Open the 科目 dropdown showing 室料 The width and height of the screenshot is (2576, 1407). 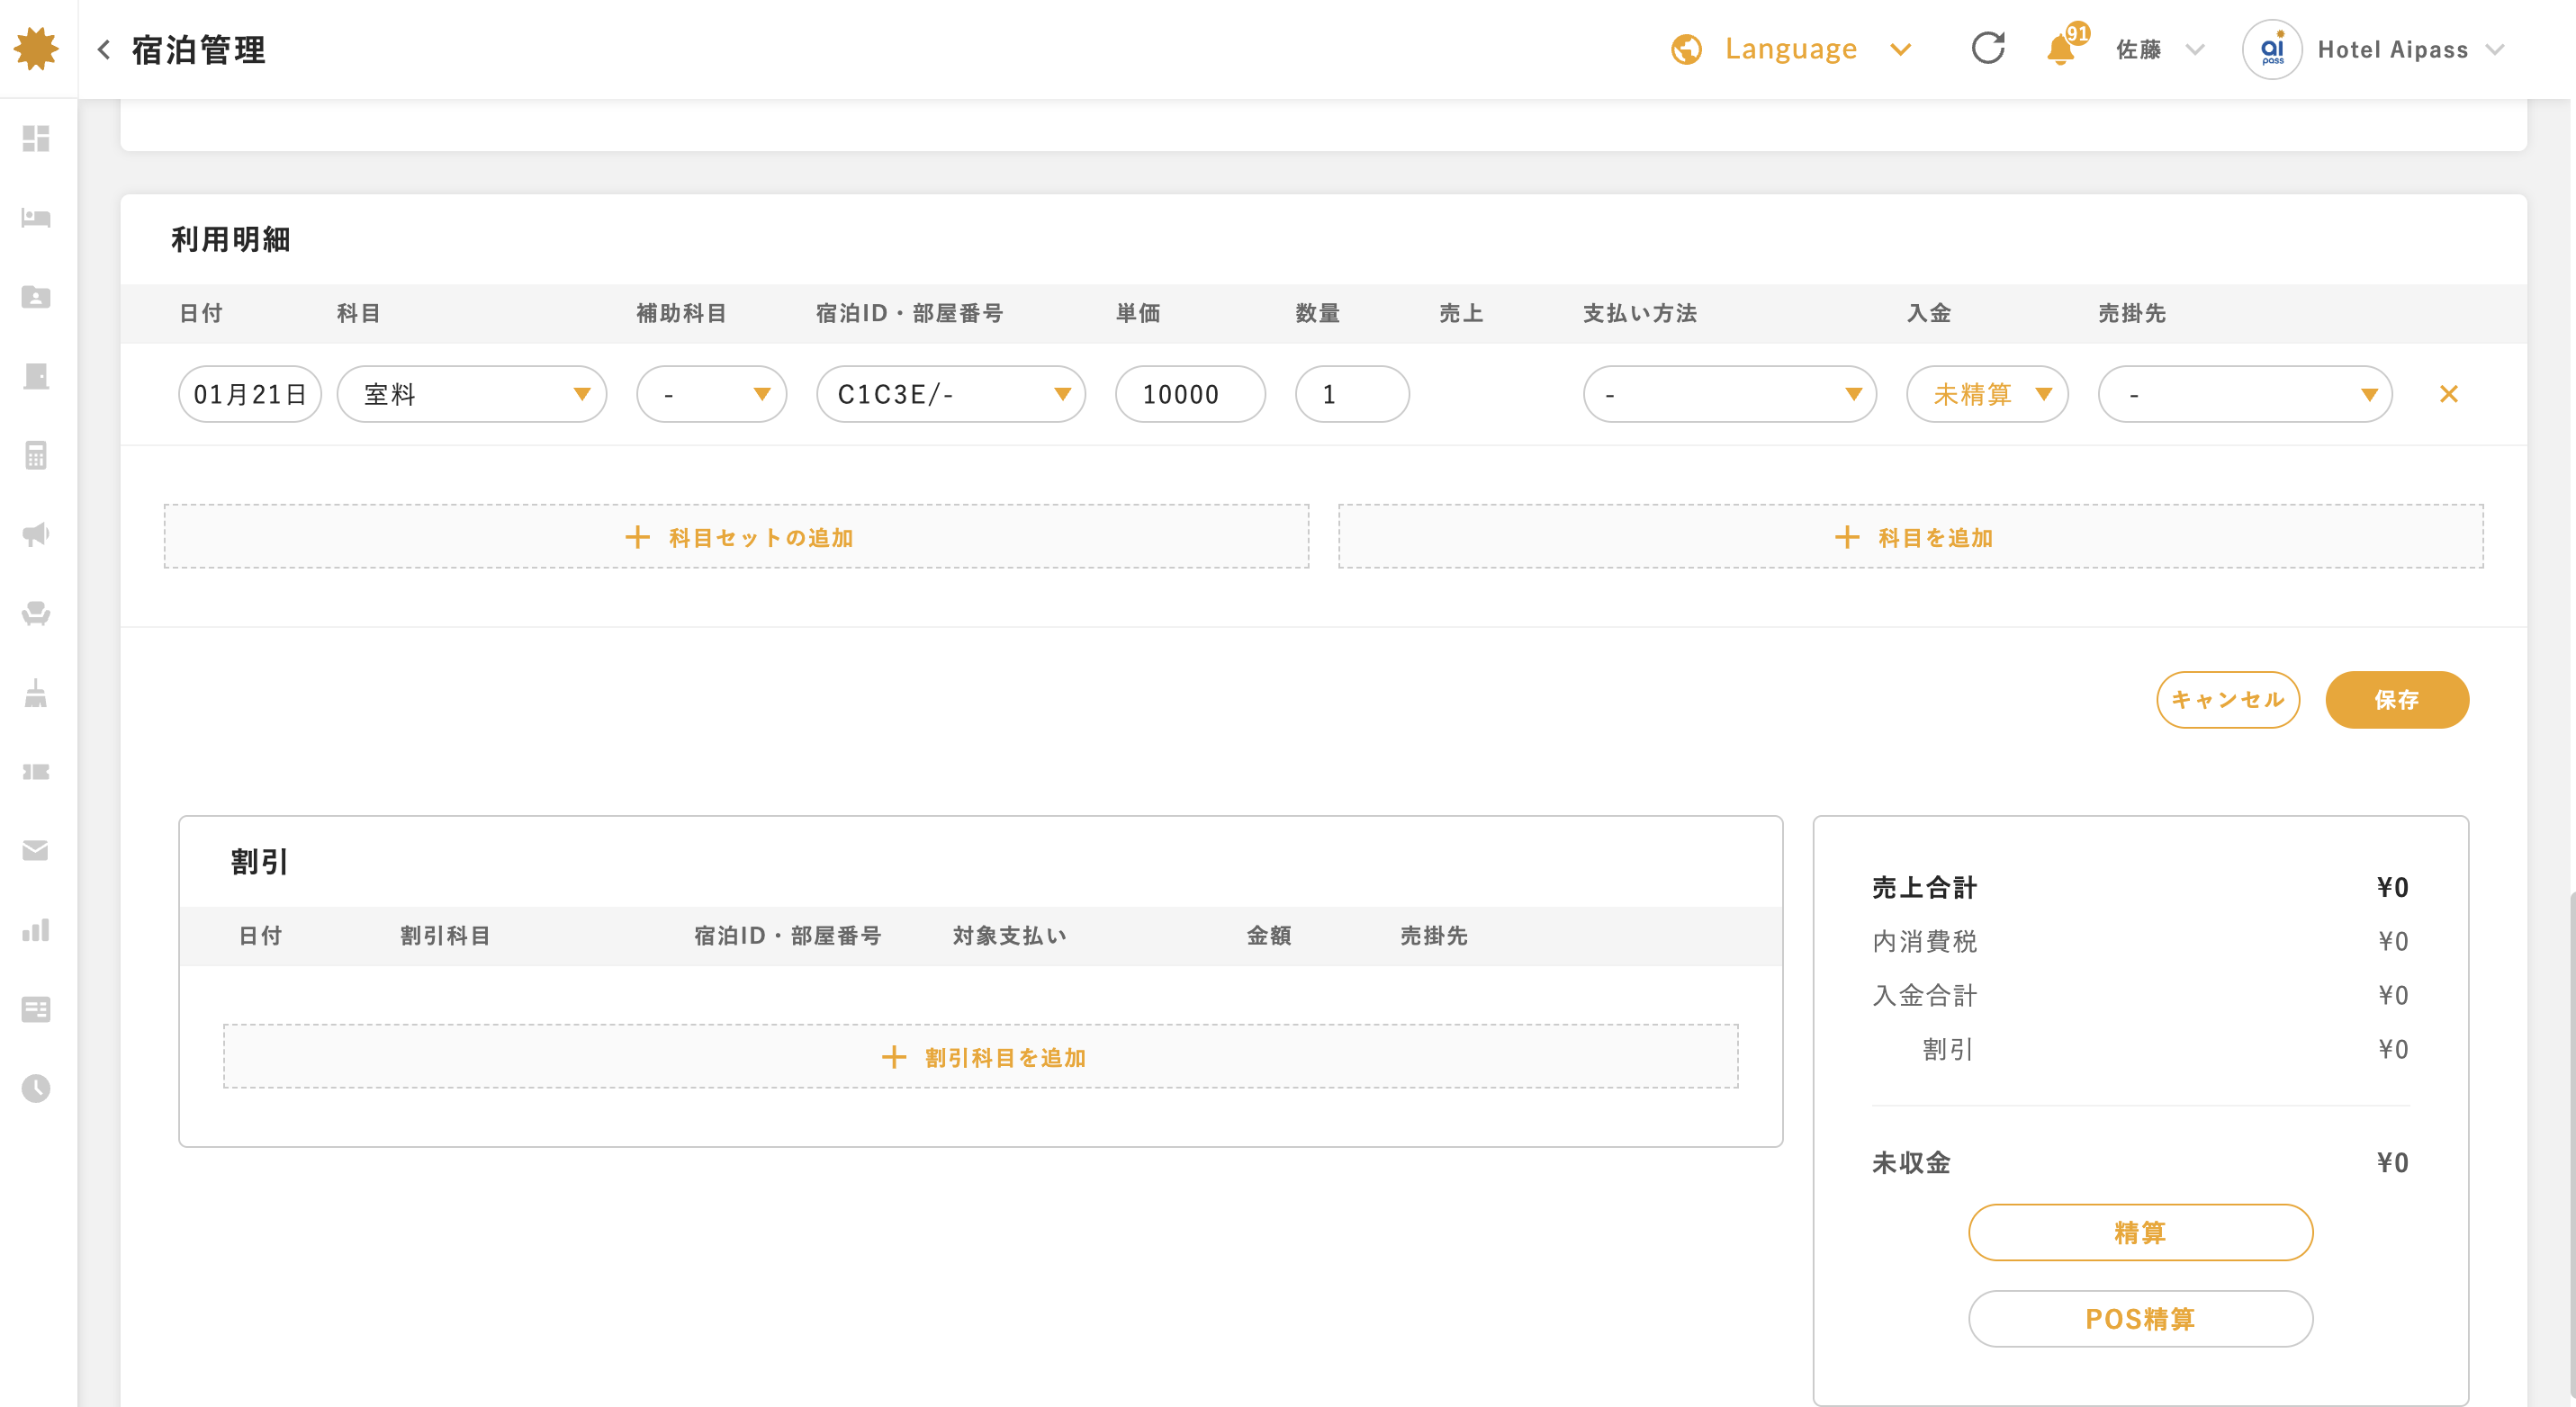(x=472, y=394)
